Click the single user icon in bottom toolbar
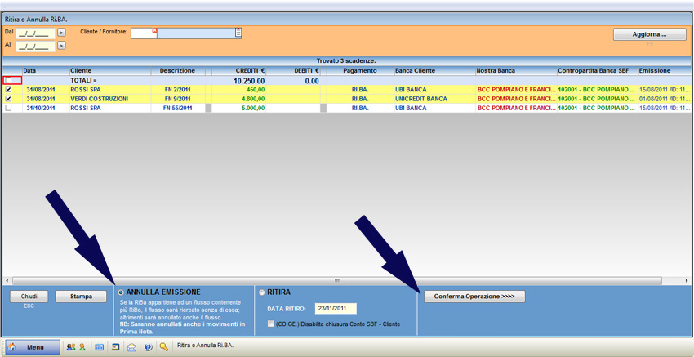694x357 pixels. coord(82,347)
